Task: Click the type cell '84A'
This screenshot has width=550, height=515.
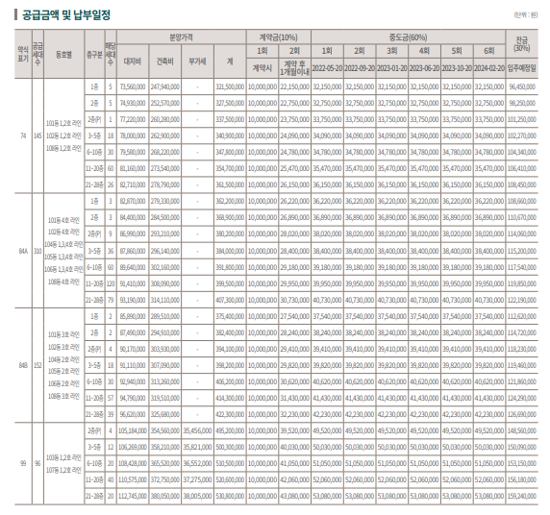Action: click(x=23, y=251)
